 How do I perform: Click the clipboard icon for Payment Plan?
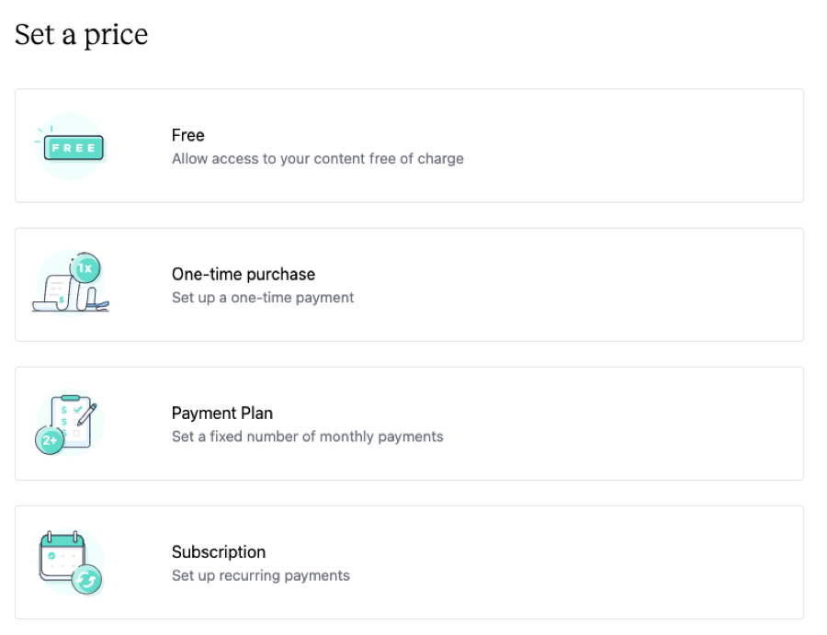70,422
